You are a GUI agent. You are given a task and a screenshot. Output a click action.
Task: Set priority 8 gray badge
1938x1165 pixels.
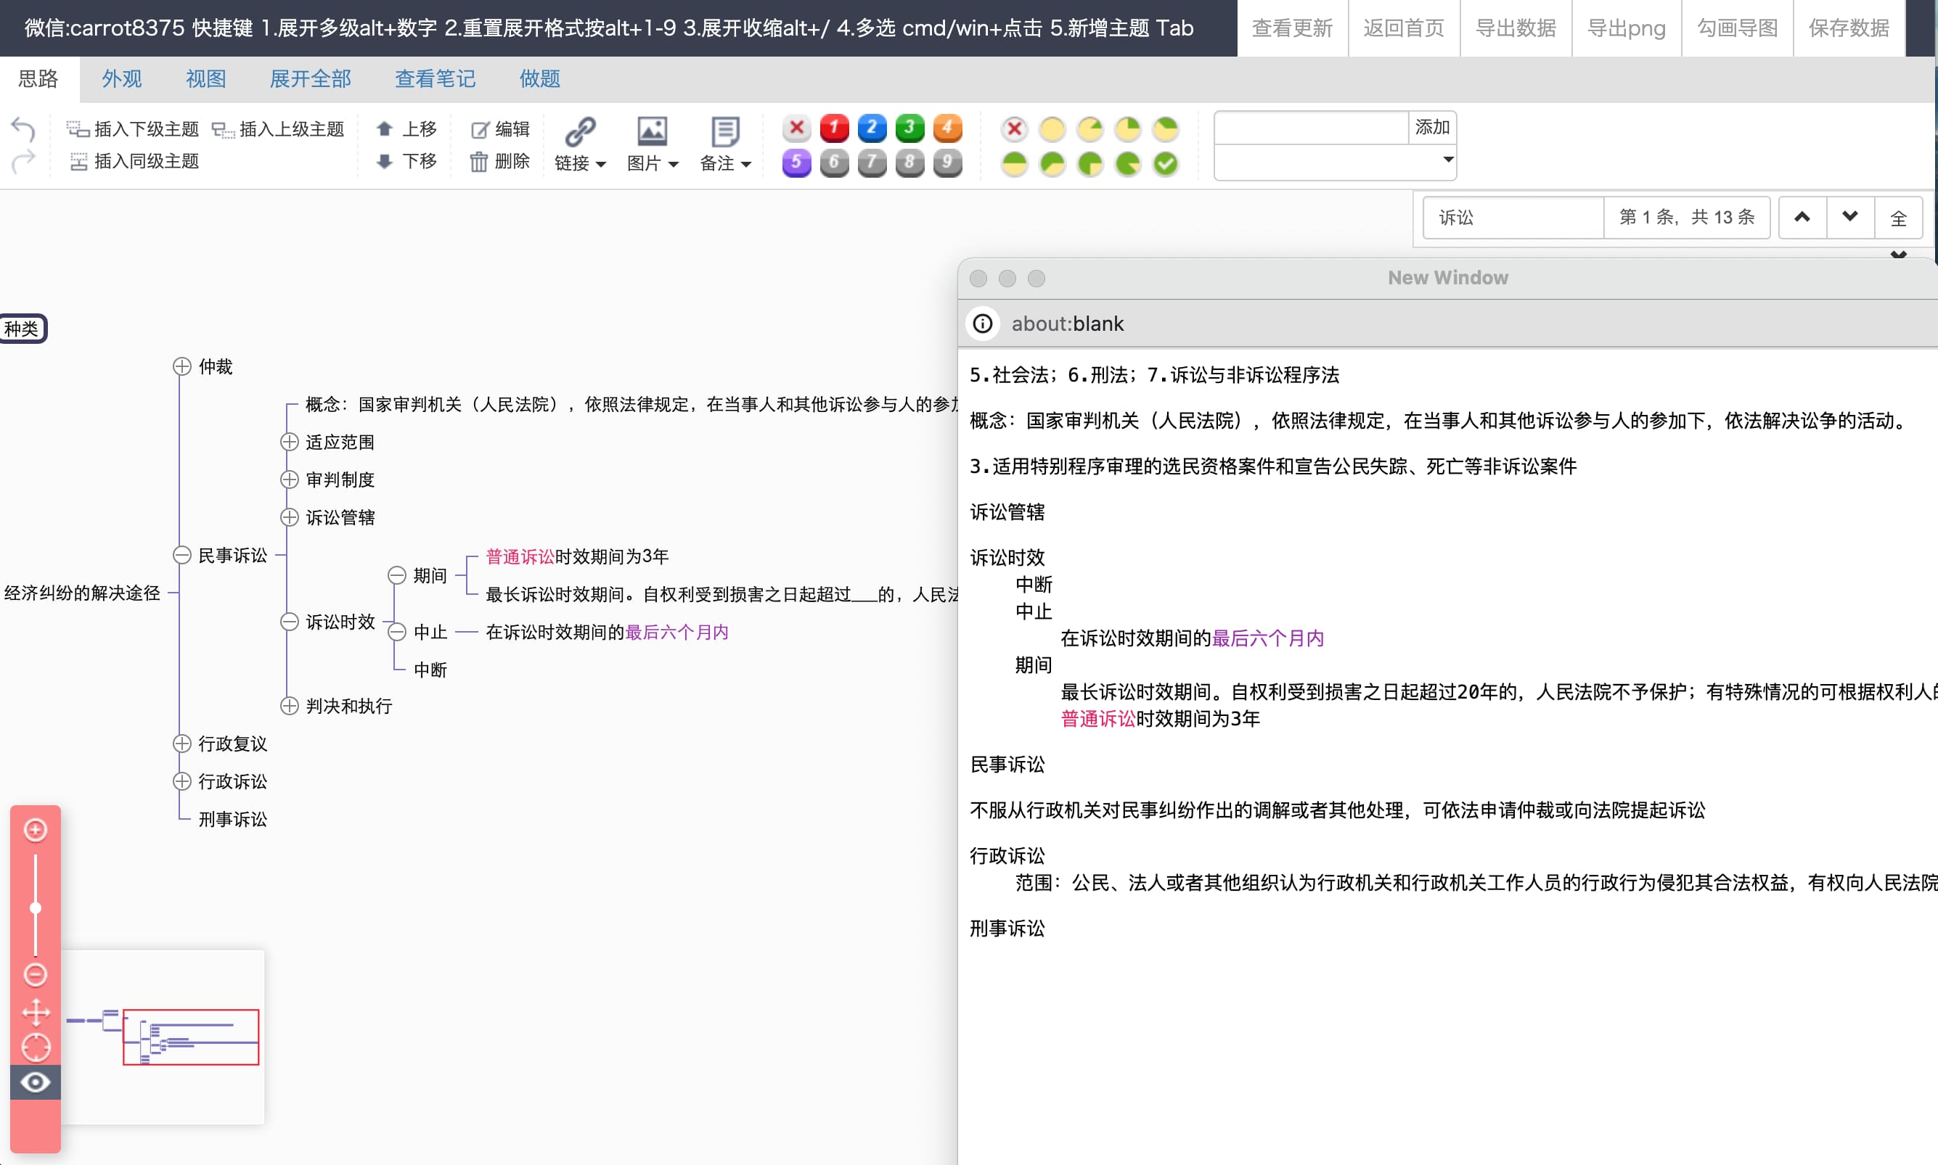(x=909, y=163)
